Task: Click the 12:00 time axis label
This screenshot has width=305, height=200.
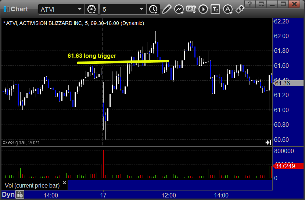Action: 169,195
